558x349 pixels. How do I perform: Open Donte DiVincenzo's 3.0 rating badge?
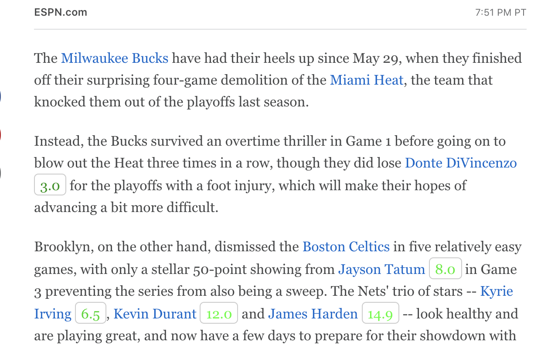50,185
